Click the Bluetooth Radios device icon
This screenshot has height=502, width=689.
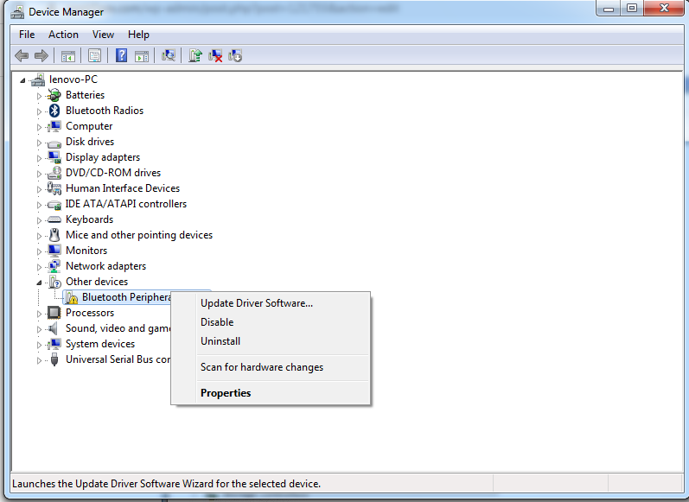[54, 111]
